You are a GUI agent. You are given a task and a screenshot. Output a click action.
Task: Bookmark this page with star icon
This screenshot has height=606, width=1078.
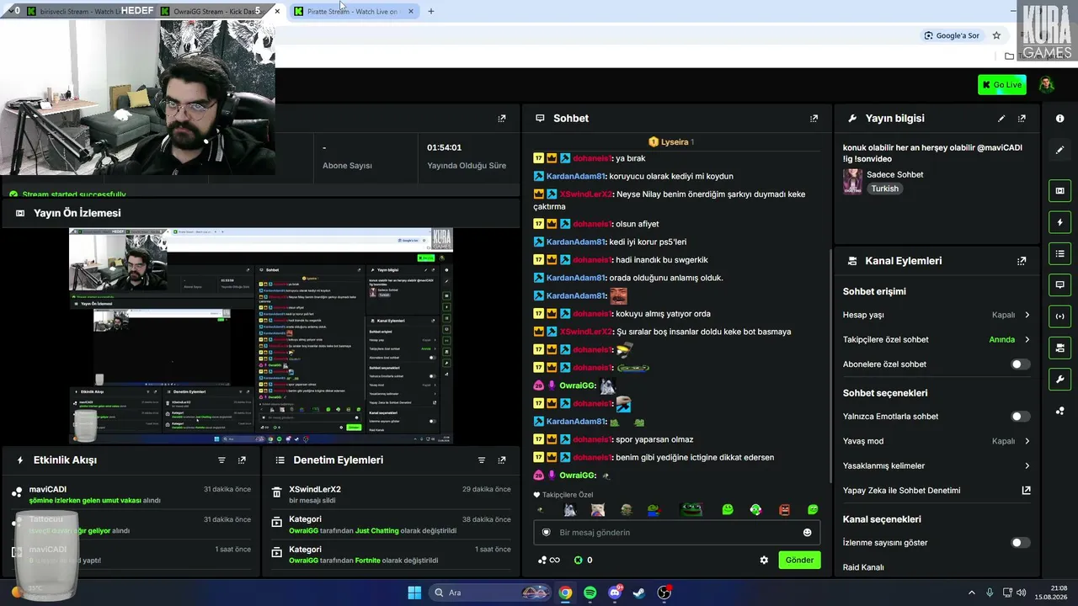coord(996,35)
